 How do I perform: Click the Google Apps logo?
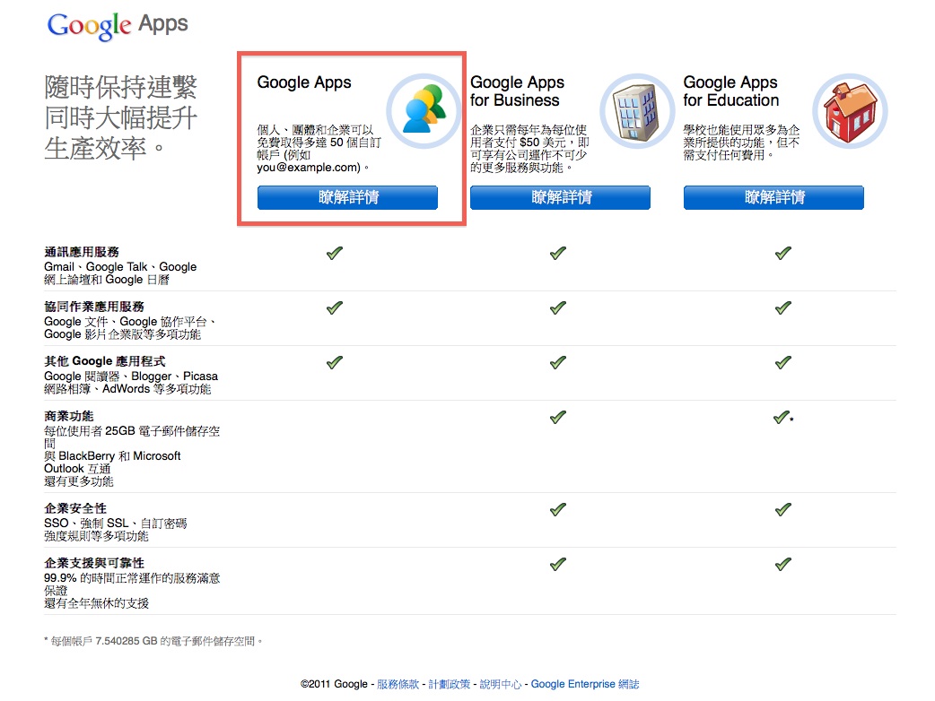pos(118,26)
